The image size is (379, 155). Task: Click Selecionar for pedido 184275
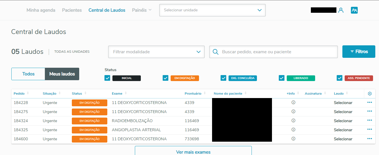(x=343, y=112)
